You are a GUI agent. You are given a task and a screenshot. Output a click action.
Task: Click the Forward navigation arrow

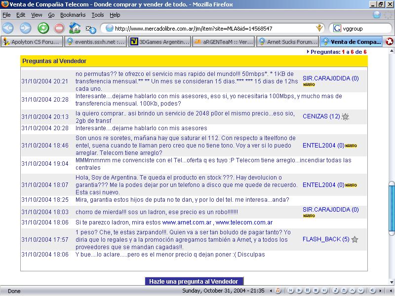[x=26, y=28]
